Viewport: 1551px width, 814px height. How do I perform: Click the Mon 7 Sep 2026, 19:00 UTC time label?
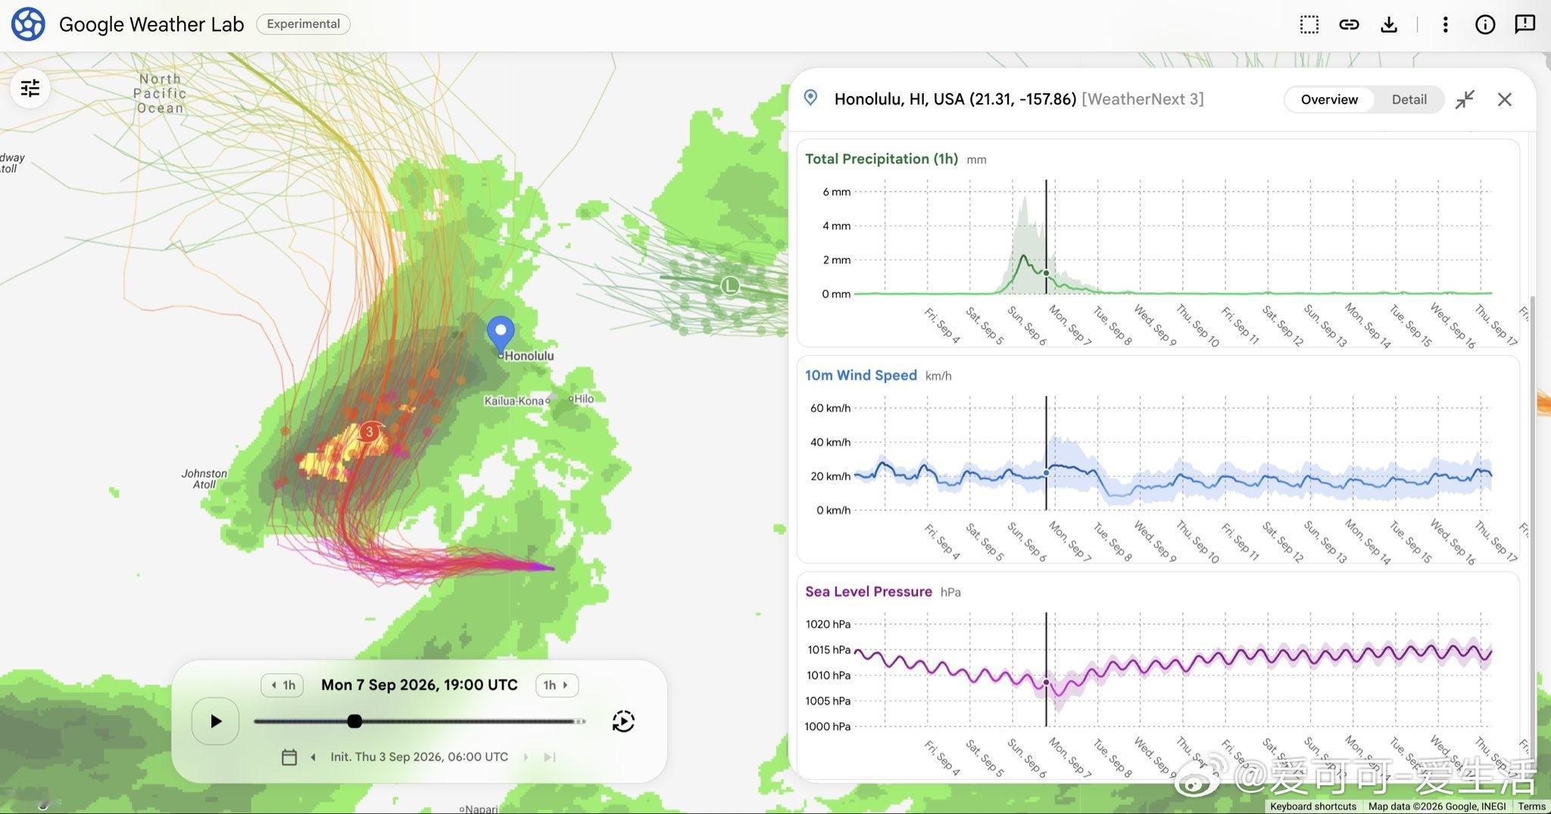click(x=420, y=685)
